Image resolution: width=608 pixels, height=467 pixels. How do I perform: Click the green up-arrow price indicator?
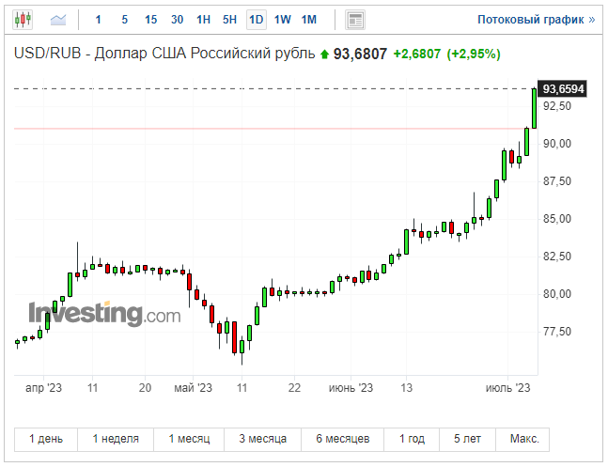point(324,54)
